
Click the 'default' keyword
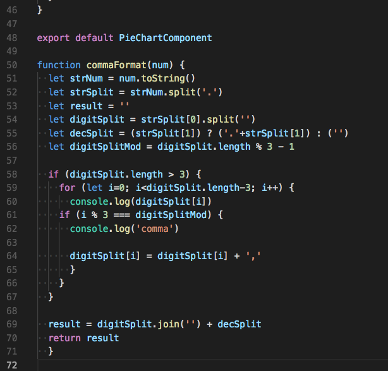[x=94, y=38]
